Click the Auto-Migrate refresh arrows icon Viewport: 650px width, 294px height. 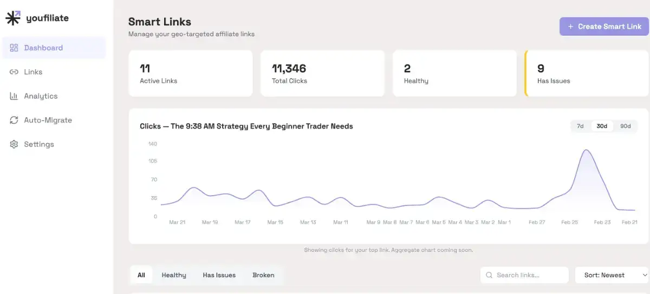[14, 120]
